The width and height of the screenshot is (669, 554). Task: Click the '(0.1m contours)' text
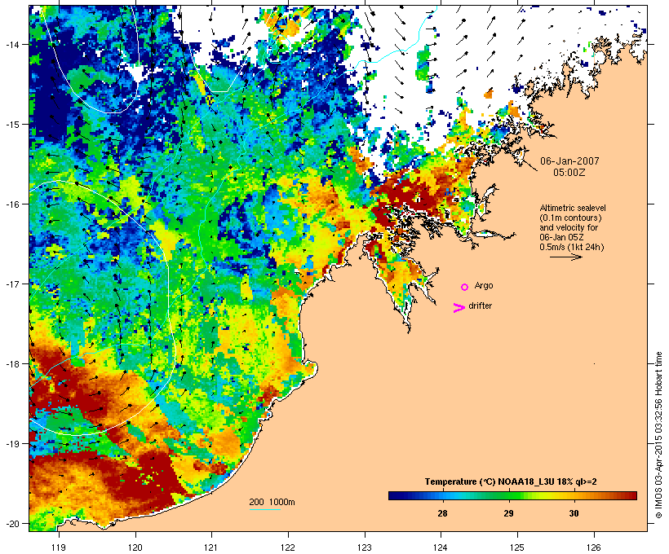[x=570, y=218]
